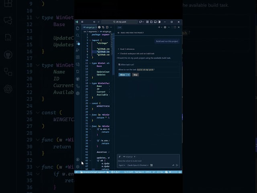
Task: Click the winget.go breadcrumb item
Action: pos(106,31)
